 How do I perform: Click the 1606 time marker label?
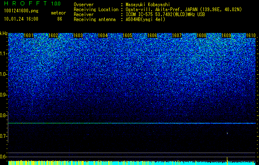tap(152, 35)
